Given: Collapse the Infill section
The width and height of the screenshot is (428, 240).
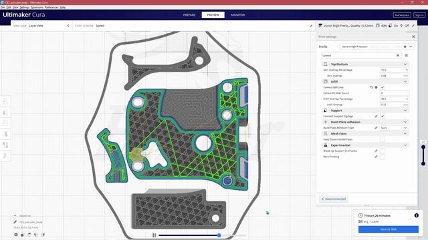Looking at the screenshot, I should coord(405,81).
